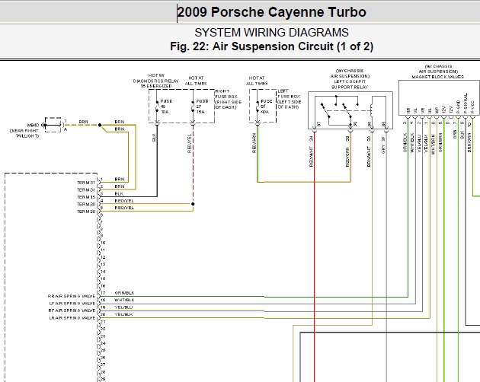The image size is (480, 382).
Task: Click the YEL/BLU wire label at pin 19
Action: pyautogui.click(x=123, y=307)
